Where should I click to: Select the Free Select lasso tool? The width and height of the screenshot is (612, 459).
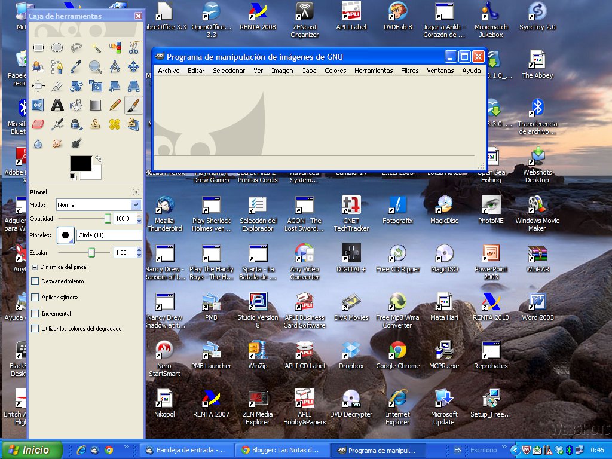coord(76,48)
